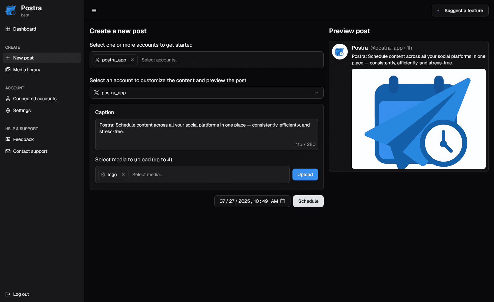This screenshot has height=302, width=494.
Task: Click the Dashboard layout icon
Action: point(8,29)
